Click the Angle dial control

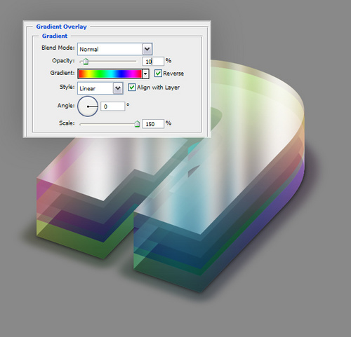(88, 106)
